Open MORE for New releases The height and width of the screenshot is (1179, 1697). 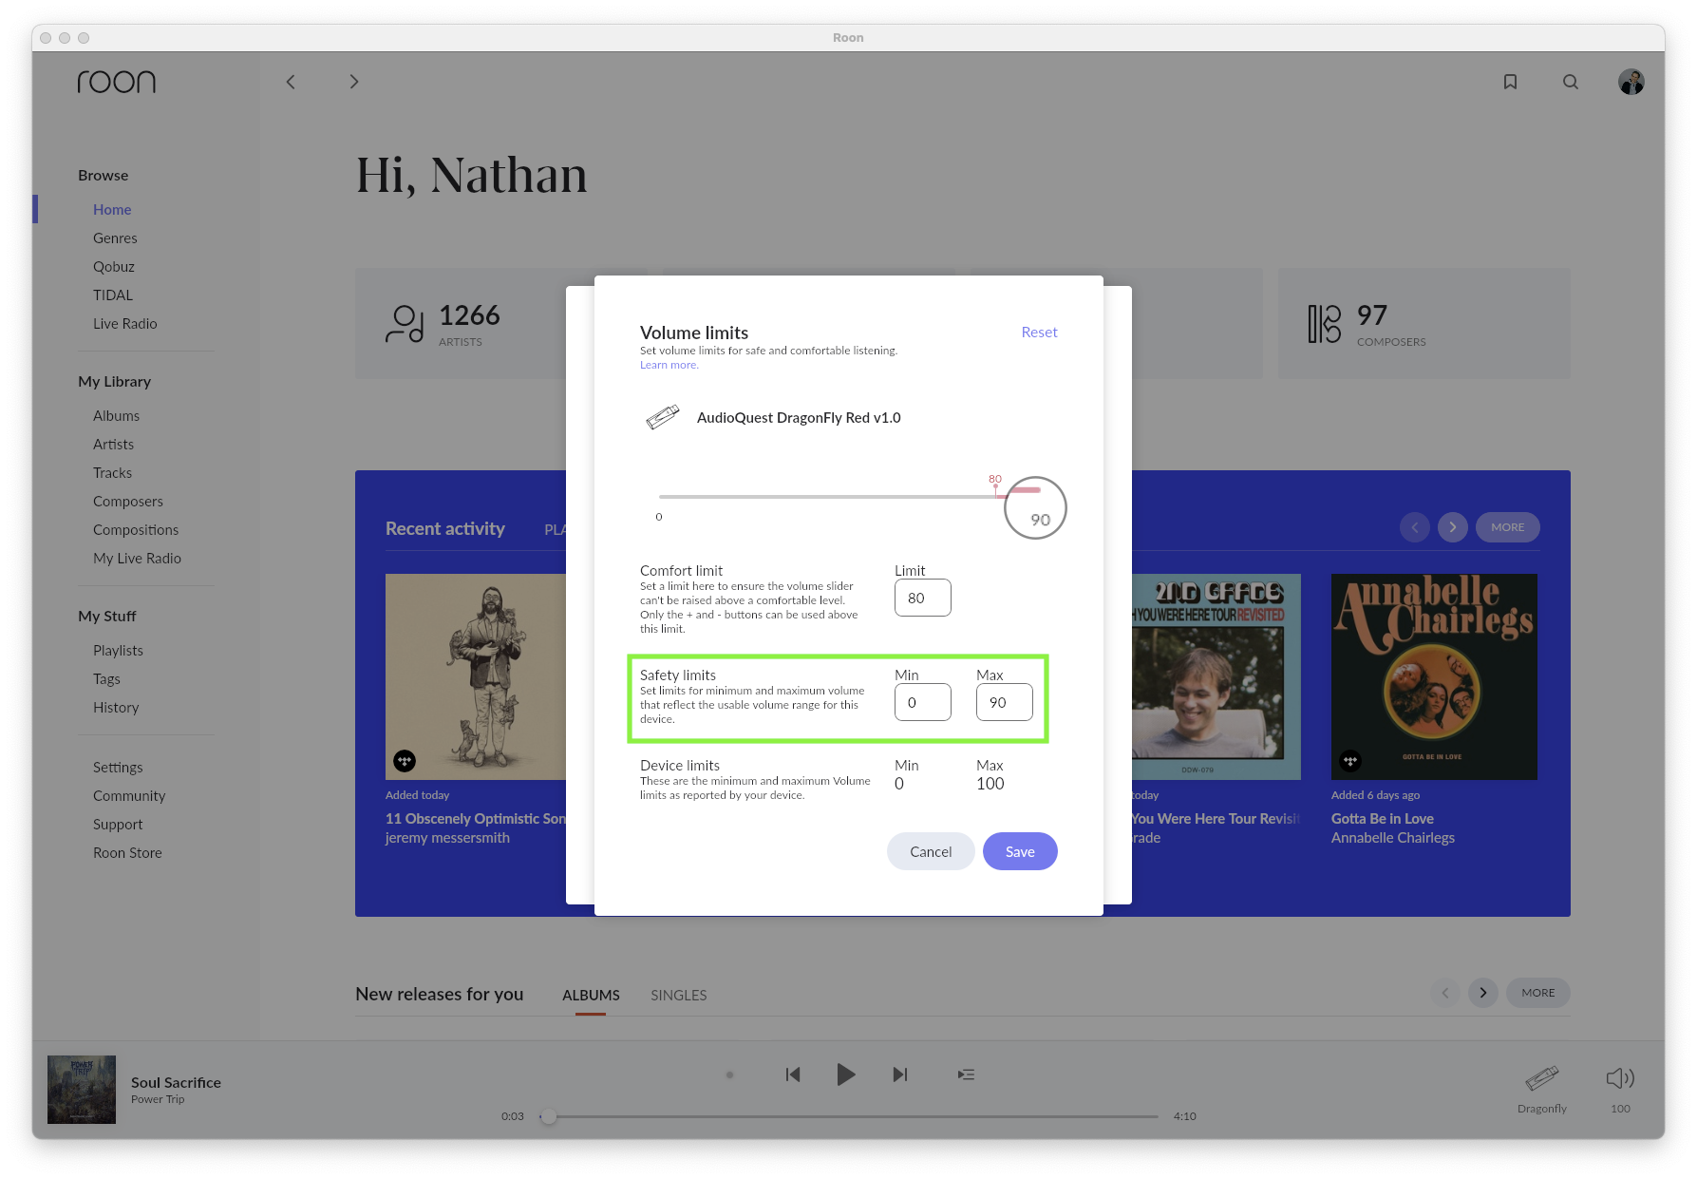(1538, 993)
